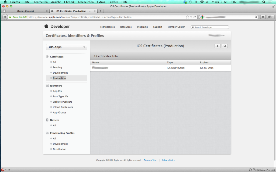Viewport: 276px width, 172px height.
Task: Open a new tab with plus button
Action: click(x=100, y=11)
